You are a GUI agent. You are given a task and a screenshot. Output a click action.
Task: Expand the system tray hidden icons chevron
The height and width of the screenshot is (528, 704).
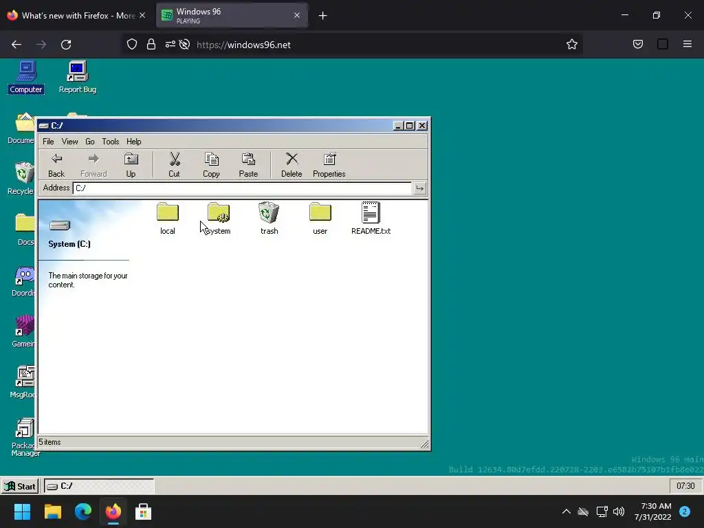coord(566,511)
